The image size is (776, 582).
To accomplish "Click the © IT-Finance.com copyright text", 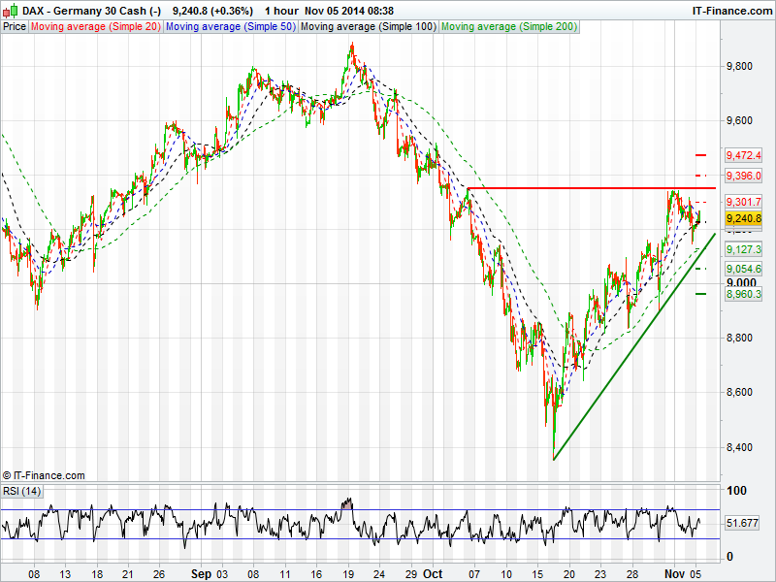I will pos(44,475).
